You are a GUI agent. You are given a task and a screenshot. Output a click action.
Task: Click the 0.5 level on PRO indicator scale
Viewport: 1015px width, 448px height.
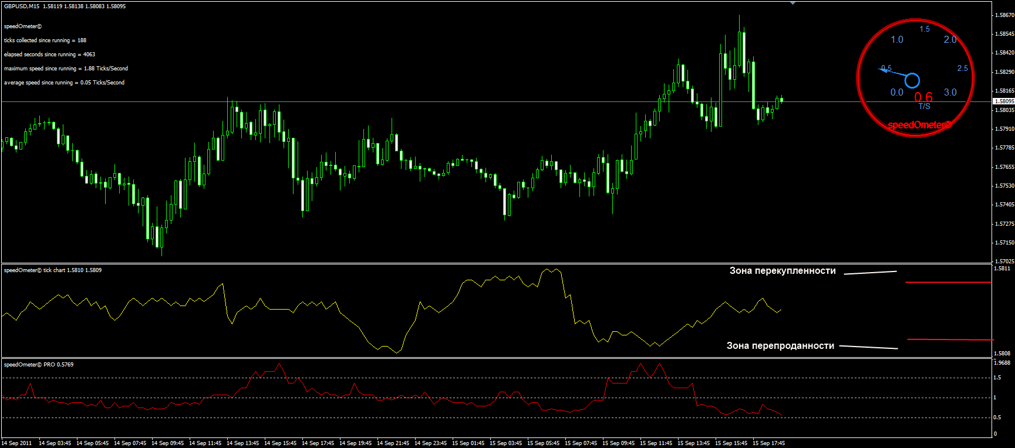(997, 418)
